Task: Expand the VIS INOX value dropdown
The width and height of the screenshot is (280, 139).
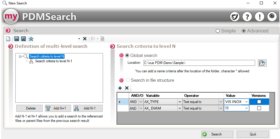Action: [x=246, y=102]
